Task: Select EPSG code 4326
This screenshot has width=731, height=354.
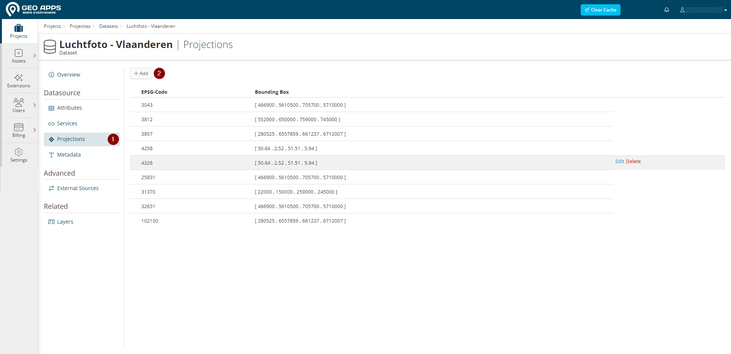Action: click(x=147, y=163)
